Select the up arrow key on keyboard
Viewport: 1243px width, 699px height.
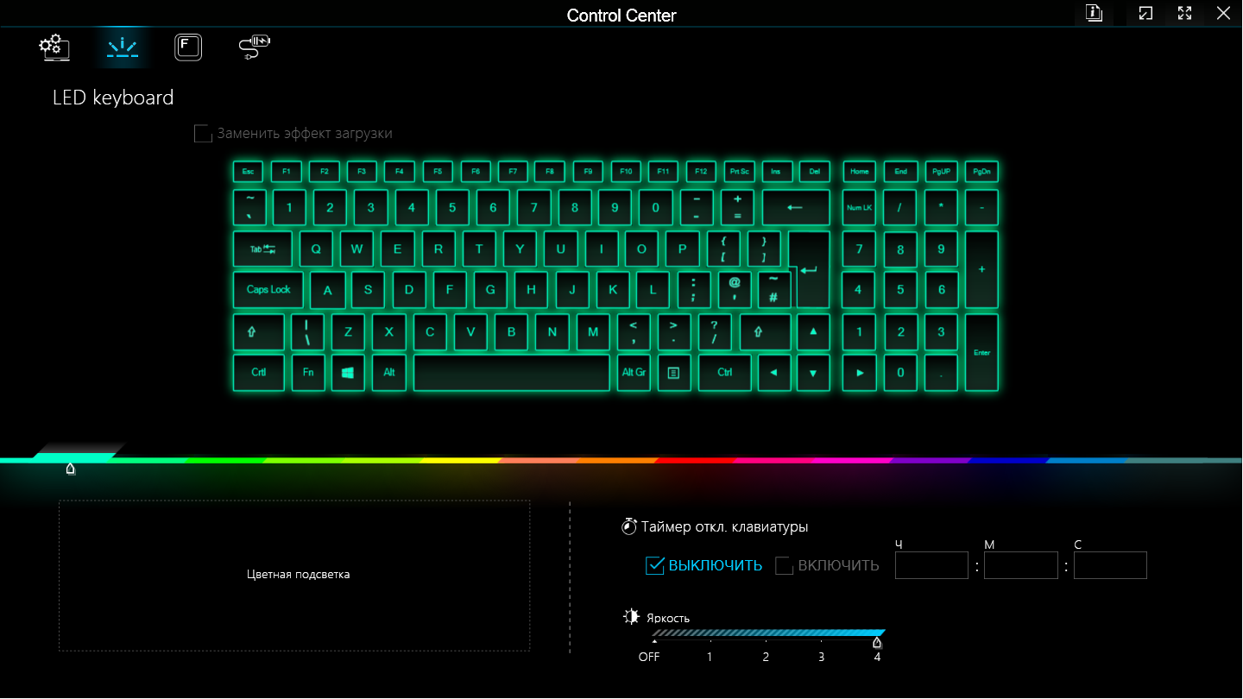[813, 331]
